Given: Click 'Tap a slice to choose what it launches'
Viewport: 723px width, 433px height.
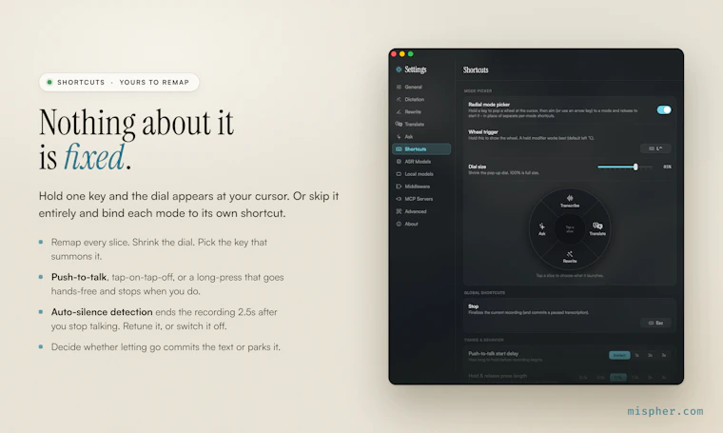Looking at the screenshot, I should (x=570, y=275).
